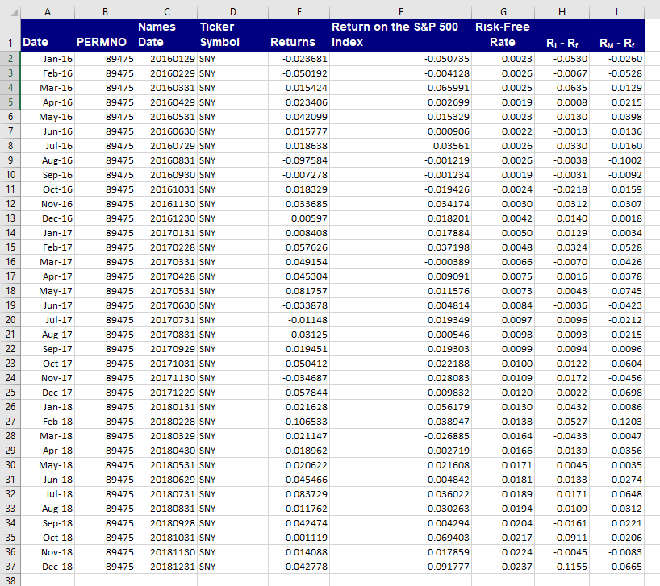Click the PERMNO value 89475 in row 10
This screenshot has height=586, width=660.
pos(105,174)
